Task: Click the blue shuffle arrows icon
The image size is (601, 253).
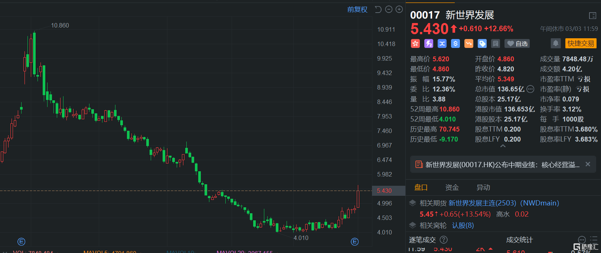Action: 442,44
